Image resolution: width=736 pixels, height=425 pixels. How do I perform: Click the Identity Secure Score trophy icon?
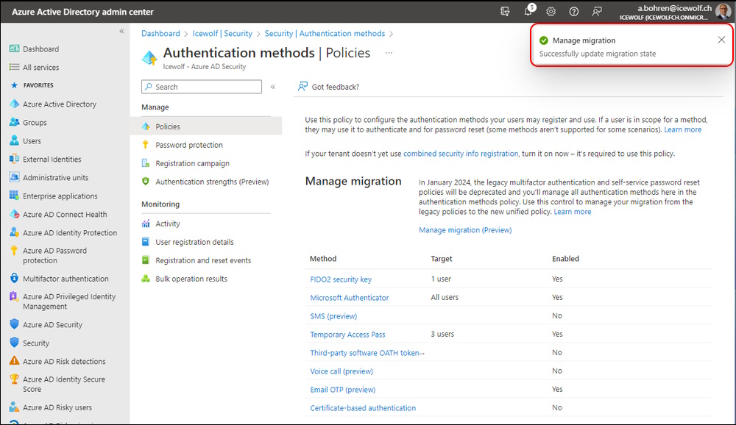[14, 379]
